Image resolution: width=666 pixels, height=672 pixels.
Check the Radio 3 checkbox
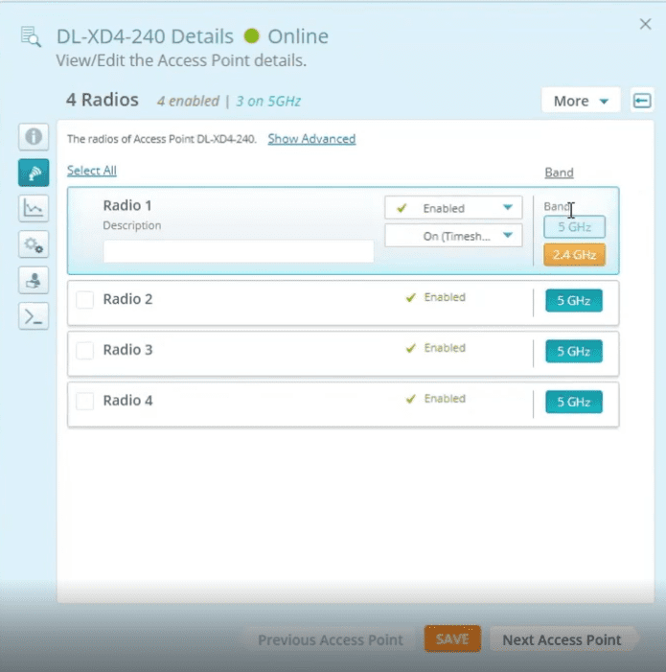[x=85, y=351]
